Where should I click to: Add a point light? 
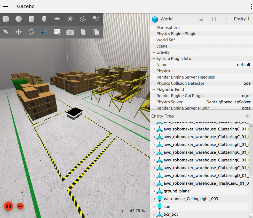point(70,19)
